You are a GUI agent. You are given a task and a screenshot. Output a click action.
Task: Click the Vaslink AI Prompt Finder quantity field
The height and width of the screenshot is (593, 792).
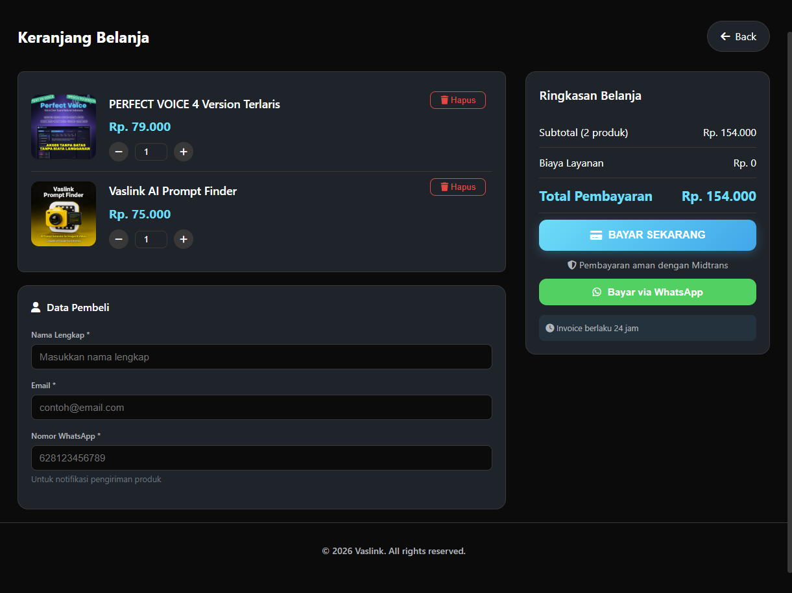click(x=151, y=239)
